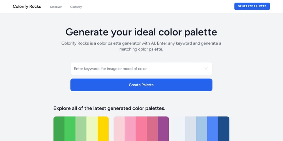Pick the golden yellow swatch
Screen dimensions: 283x141
pyautogui.click(x=103, y=129)
